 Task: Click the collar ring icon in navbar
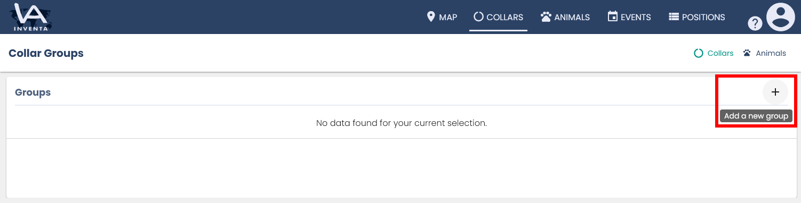pyautogui.click(x=478, y=17)
